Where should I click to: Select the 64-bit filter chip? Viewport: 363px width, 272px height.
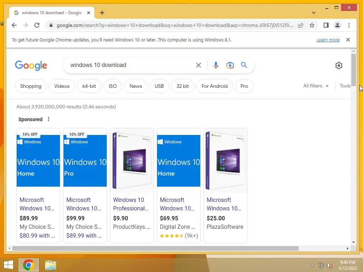[x=89, y=86]
